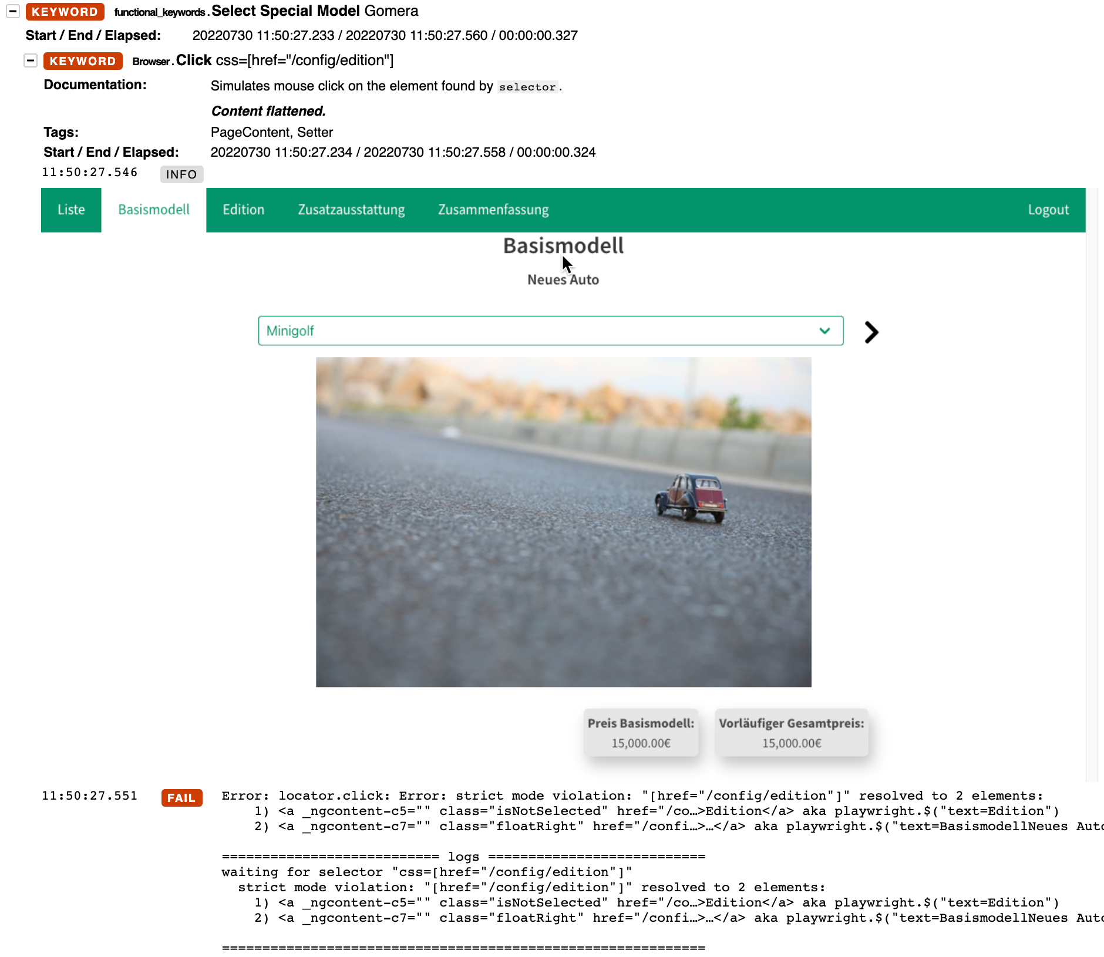Click the Vorläufiger Gesamtpreis box

tap(792, 733)
